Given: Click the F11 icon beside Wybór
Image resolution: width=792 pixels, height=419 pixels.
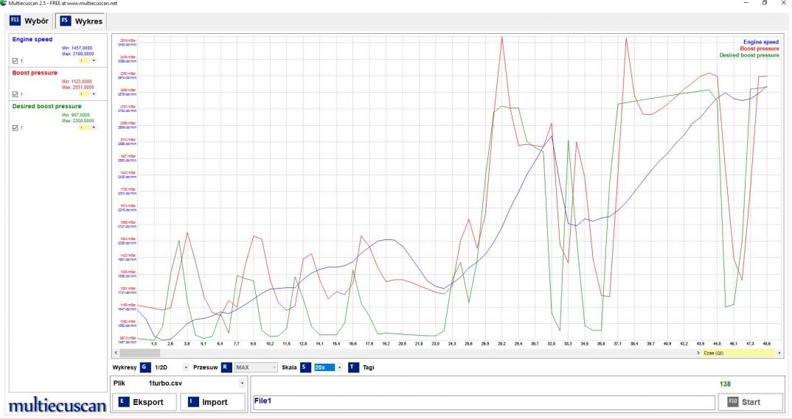Looking at the screenshot, I should tap(15, 21).
